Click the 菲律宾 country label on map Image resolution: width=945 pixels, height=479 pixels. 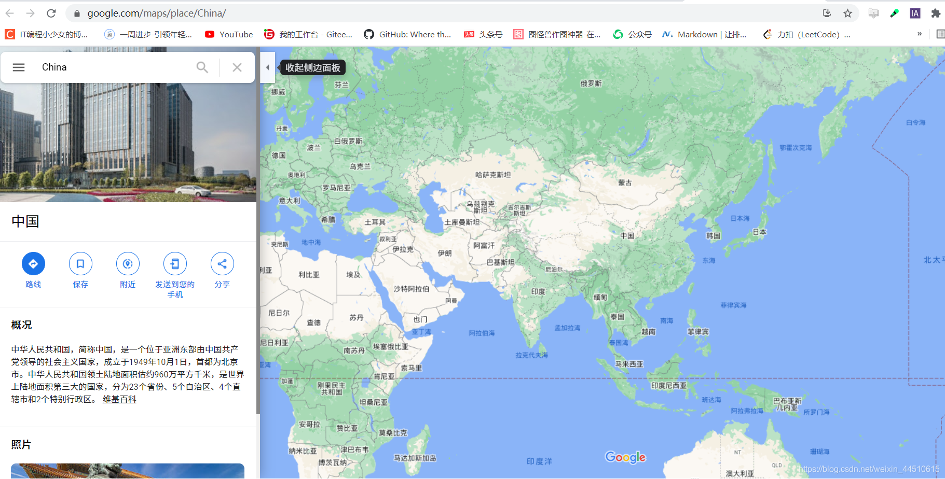698,332
